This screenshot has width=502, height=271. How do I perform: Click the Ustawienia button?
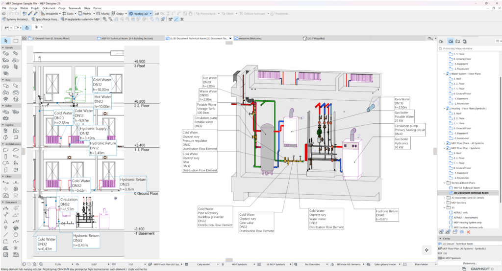pos(469,263)
